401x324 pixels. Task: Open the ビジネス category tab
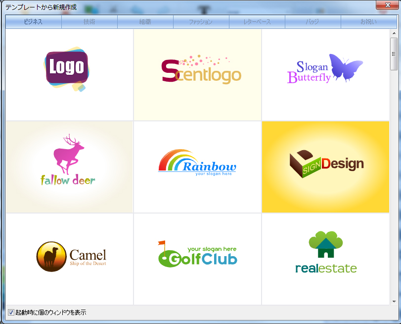pyautogui.click(x=34, y=22)
